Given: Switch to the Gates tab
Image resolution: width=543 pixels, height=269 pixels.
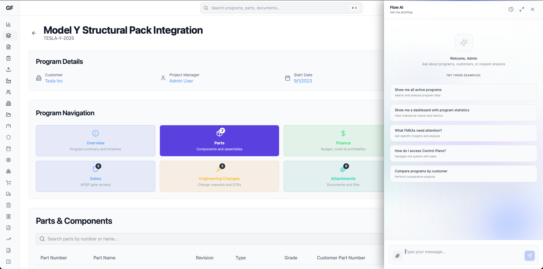Looking at the screenshot, I should click(x=95, y=176).
